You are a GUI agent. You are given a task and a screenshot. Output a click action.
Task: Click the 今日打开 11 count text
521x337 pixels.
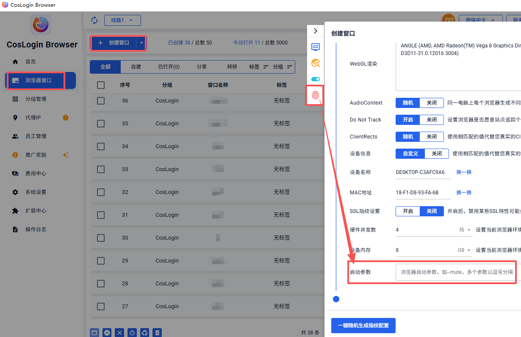247,43
